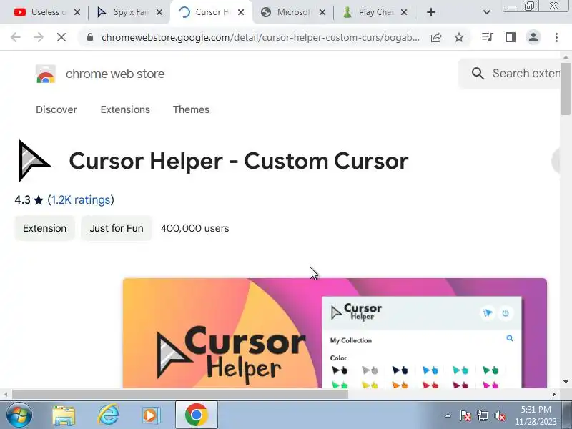This screenshot has height=429, width=572.
Task: Click the Cursor Helper extension logo
Action: pos(34,161)
